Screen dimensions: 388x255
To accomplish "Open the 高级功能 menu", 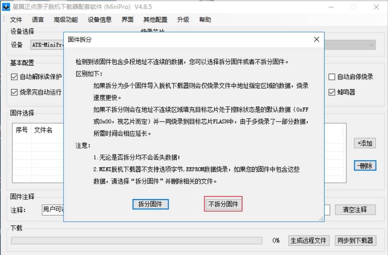I will tap(66, 20).
